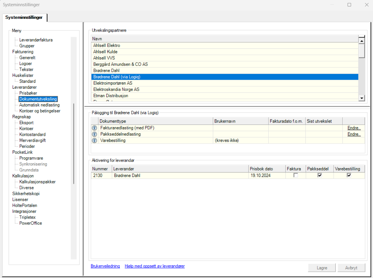373x278 pixels.
Task: Select Diverse under Kalkulasjon
Action: click(x=27, y=188)
